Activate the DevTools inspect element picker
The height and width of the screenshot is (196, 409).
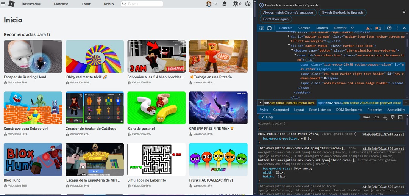tap(262, 28)
